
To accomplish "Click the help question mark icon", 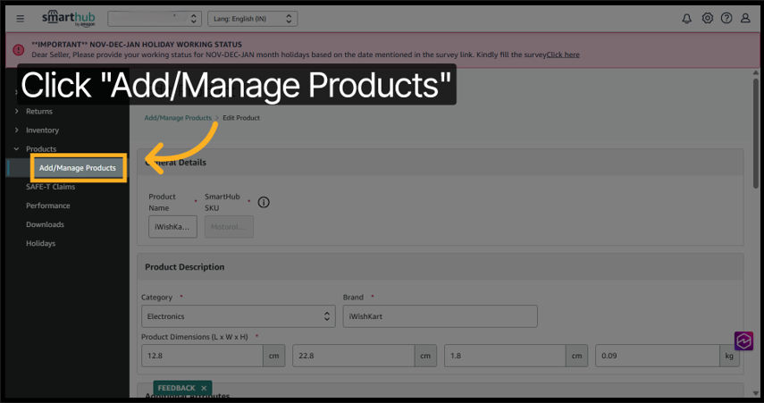I will pyautogui.click(x=726, y=19).
